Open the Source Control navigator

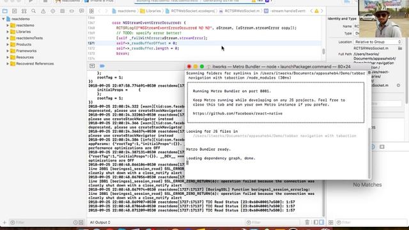pyautogui.click(x=14, y=11)
